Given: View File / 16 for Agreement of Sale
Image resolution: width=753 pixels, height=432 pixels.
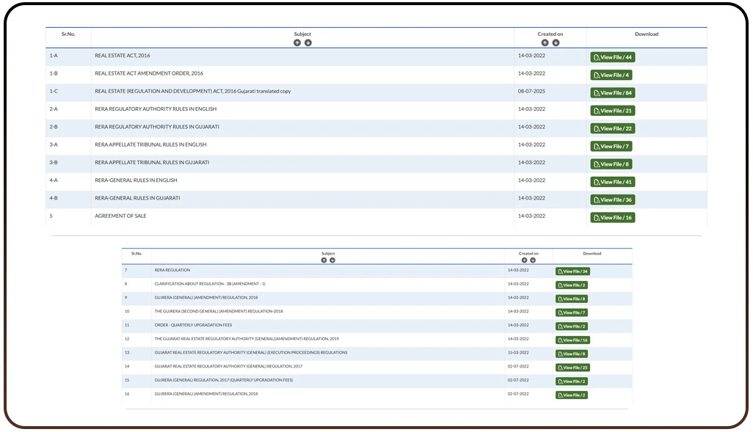Looking at the screenshot, I should point(612,217).
